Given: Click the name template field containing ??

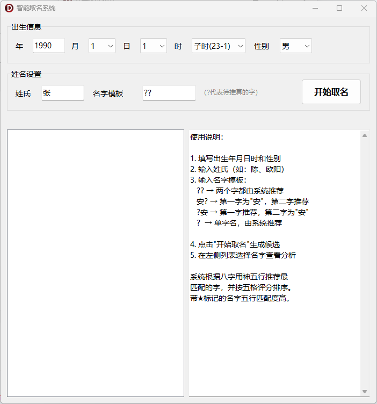Looking at the screenshot, I should [169, 93].
